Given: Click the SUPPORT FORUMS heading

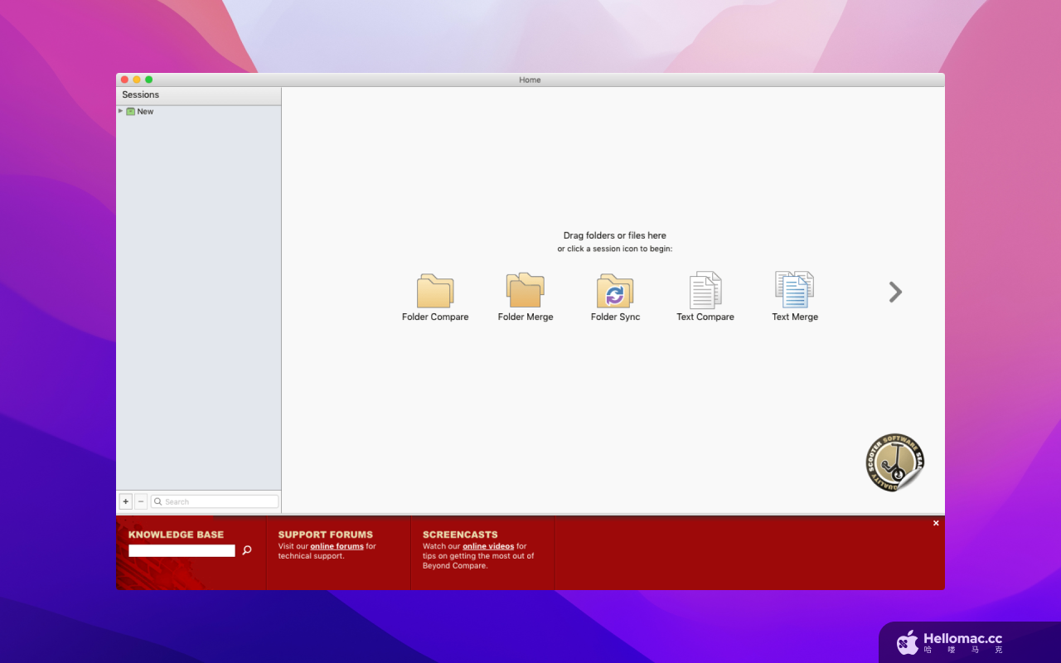Looking at the screenshot, I should (326, 535).
